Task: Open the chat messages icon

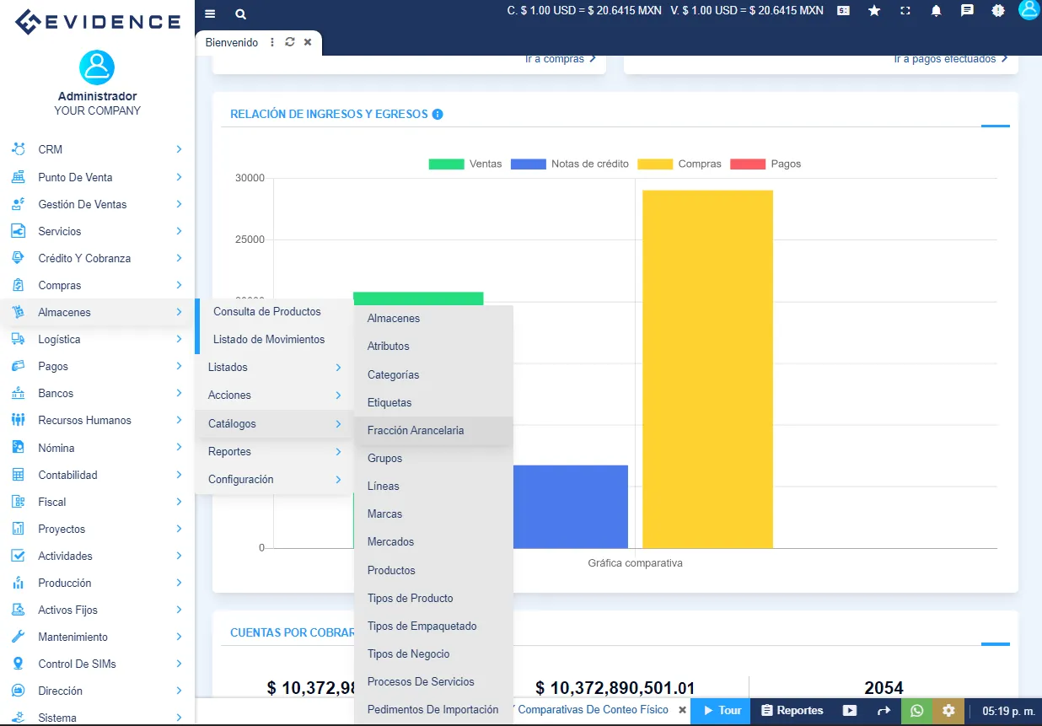Action: (967, 11)
